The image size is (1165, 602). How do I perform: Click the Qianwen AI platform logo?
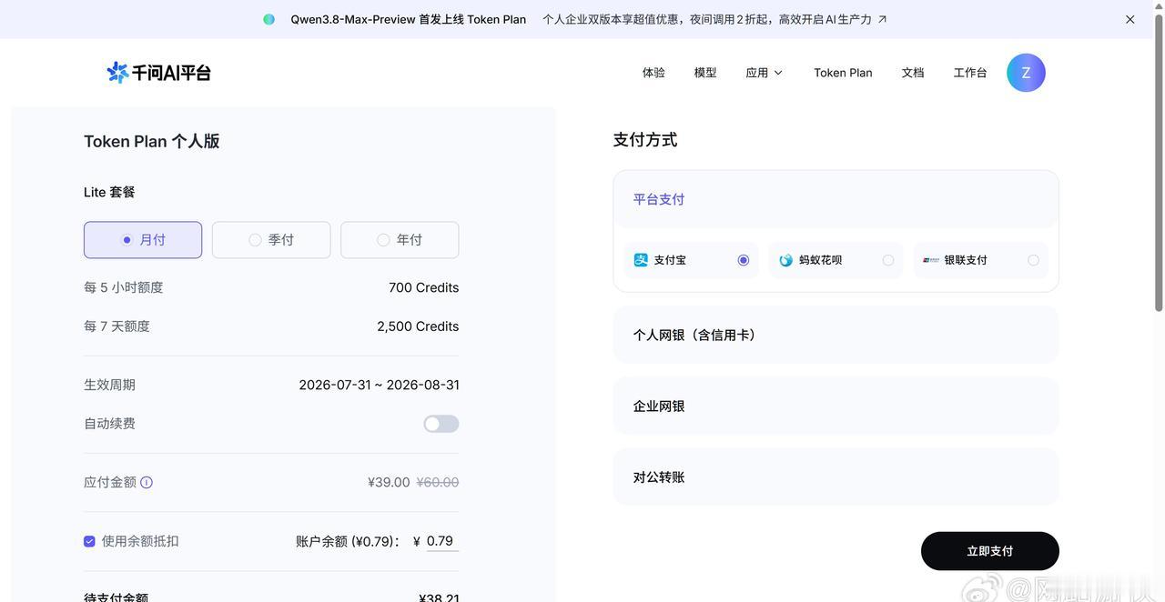(x=158, y=73)
